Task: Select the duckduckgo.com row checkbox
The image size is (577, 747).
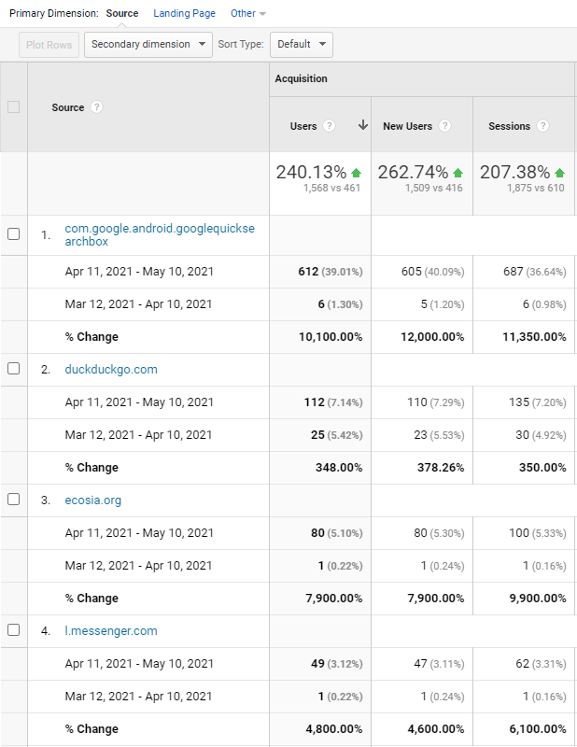Action: (13, 369)
